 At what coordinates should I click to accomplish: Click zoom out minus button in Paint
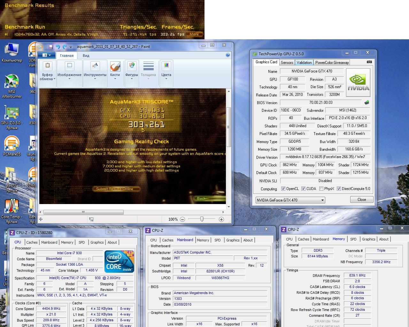pos(182,219)
